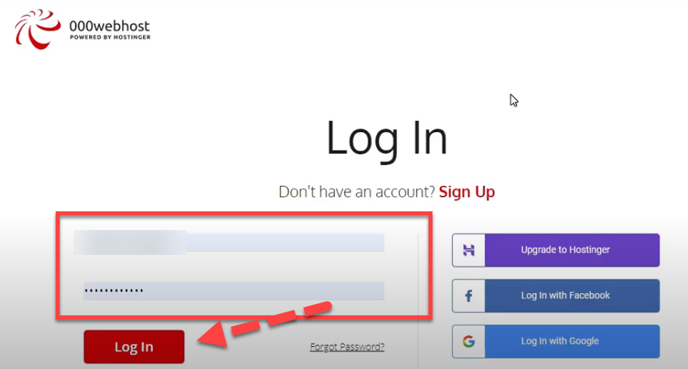The width and height of the screenshot is (688, 369).
Task: Click the large Log In page heading
Action: tap(386, 140)
